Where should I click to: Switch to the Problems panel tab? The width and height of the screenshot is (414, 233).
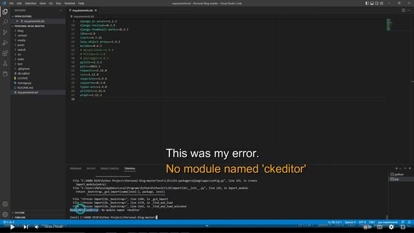[76, 168]
